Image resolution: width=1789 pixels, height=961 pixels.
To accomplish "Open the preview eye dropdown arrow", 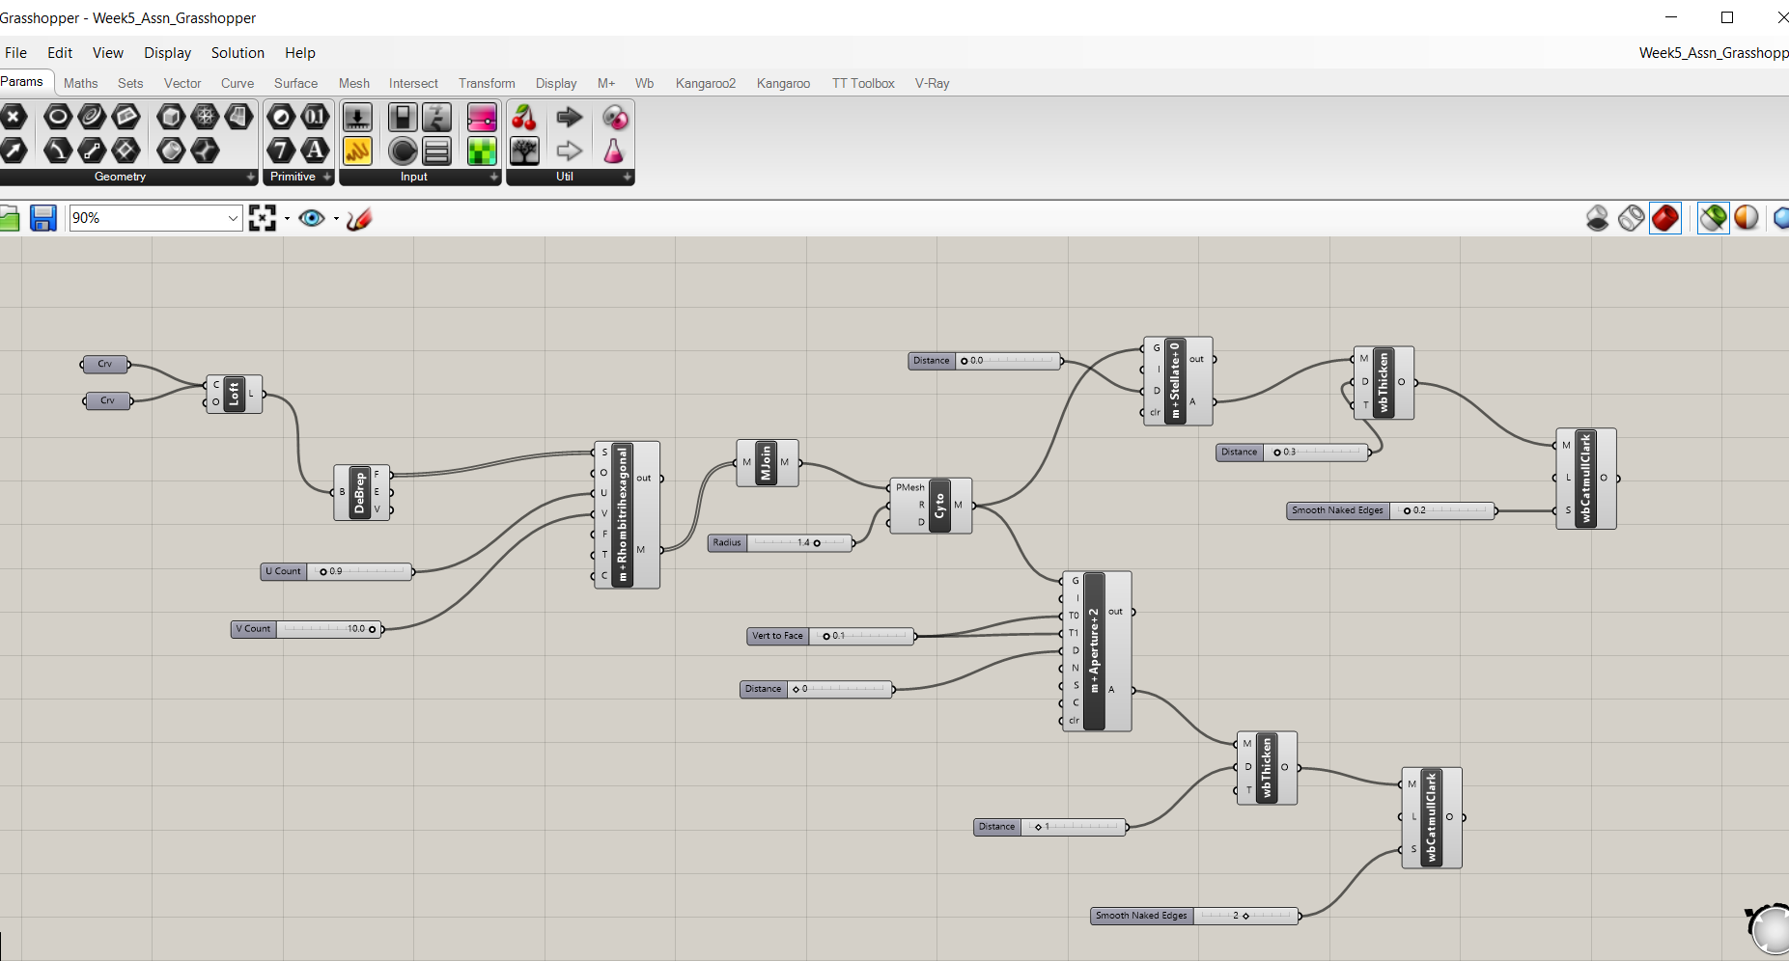I will [336, 219].
